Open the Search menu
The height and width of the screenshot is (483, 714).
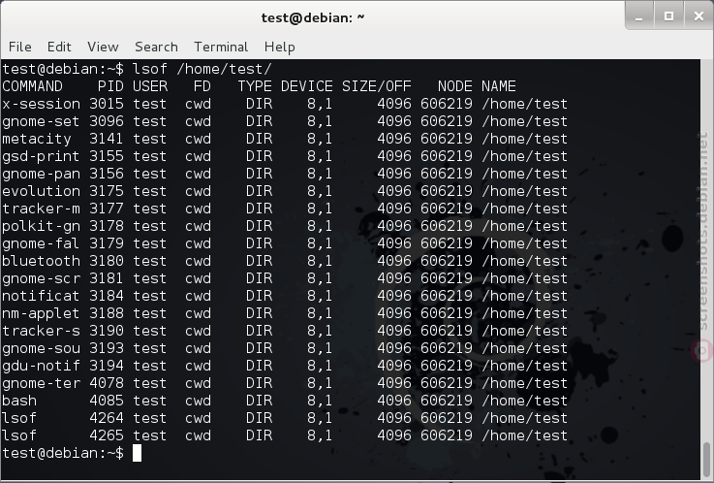[x=156, y=47]
